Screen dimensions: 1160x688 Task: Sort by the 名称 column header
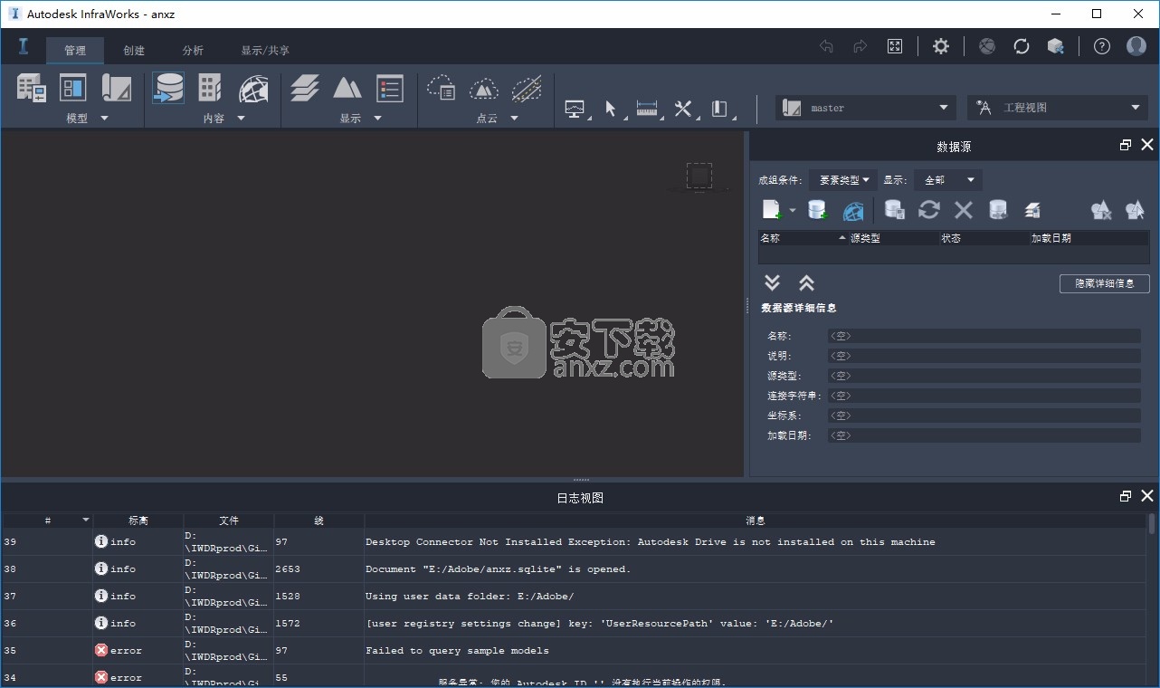[x=803, y=238]
